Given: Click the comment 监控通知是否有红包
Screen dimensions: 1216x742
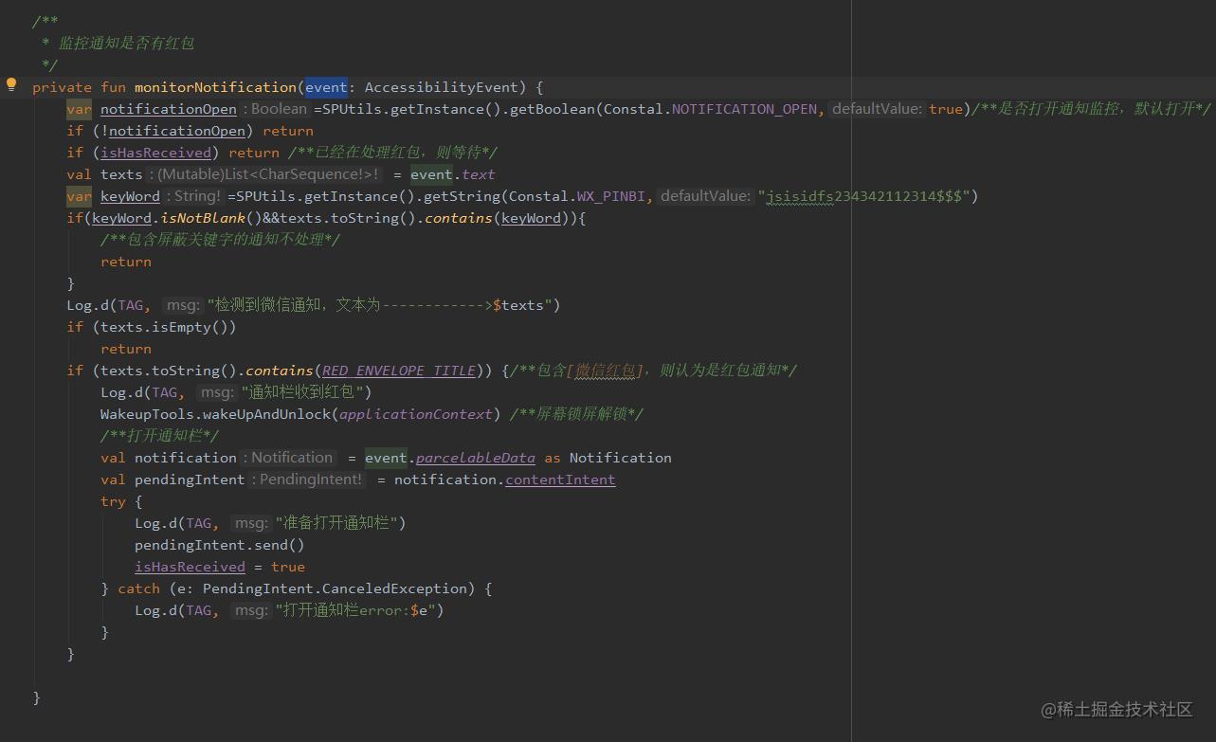Looking at the screenshot, I should click(x=126, y=44).
